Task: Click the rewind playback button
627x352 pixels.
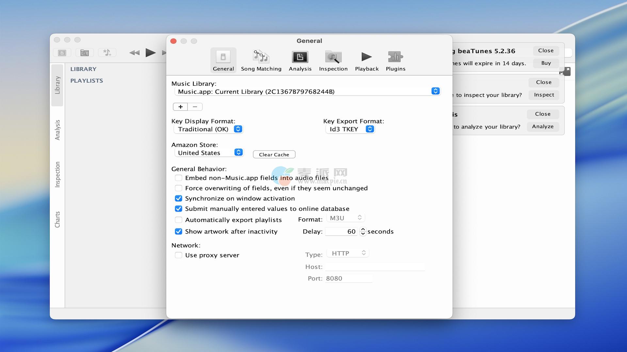Action: tap(134, 52)
